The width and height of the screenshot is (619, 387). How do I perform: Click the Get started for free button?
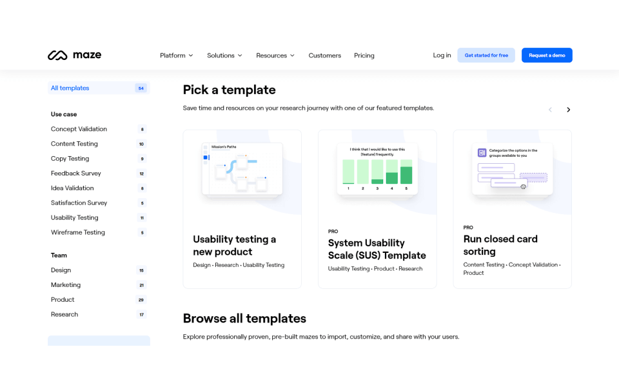click(486, 55)
